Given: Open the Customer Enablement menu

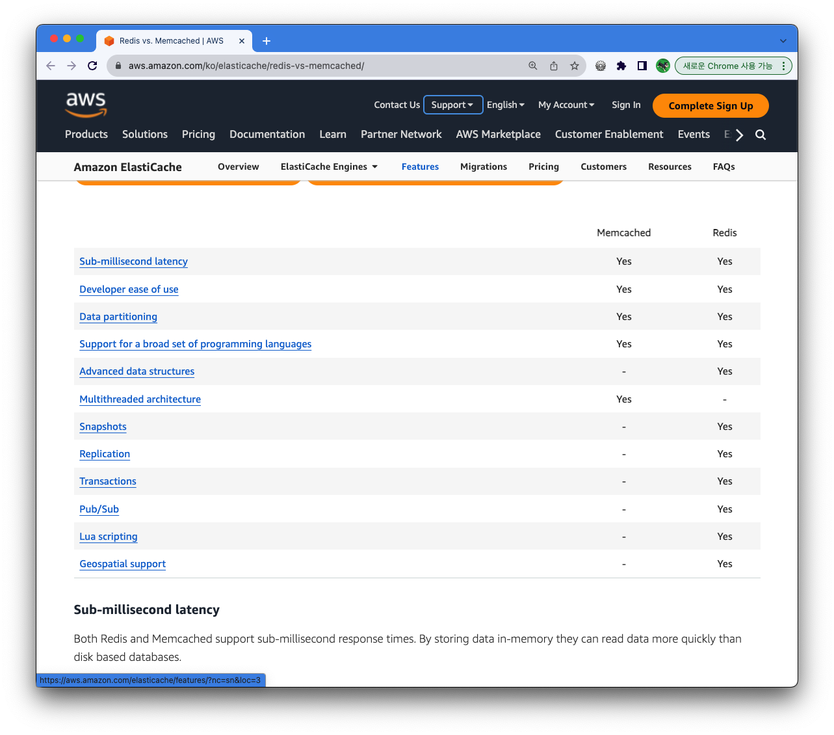Looking at the screenshot, I should [x=609, y=134].
